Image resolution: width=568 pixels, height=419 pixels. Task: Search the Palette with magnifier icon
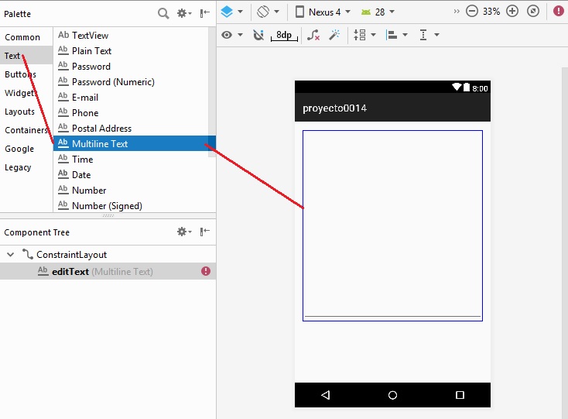[163, 13]
